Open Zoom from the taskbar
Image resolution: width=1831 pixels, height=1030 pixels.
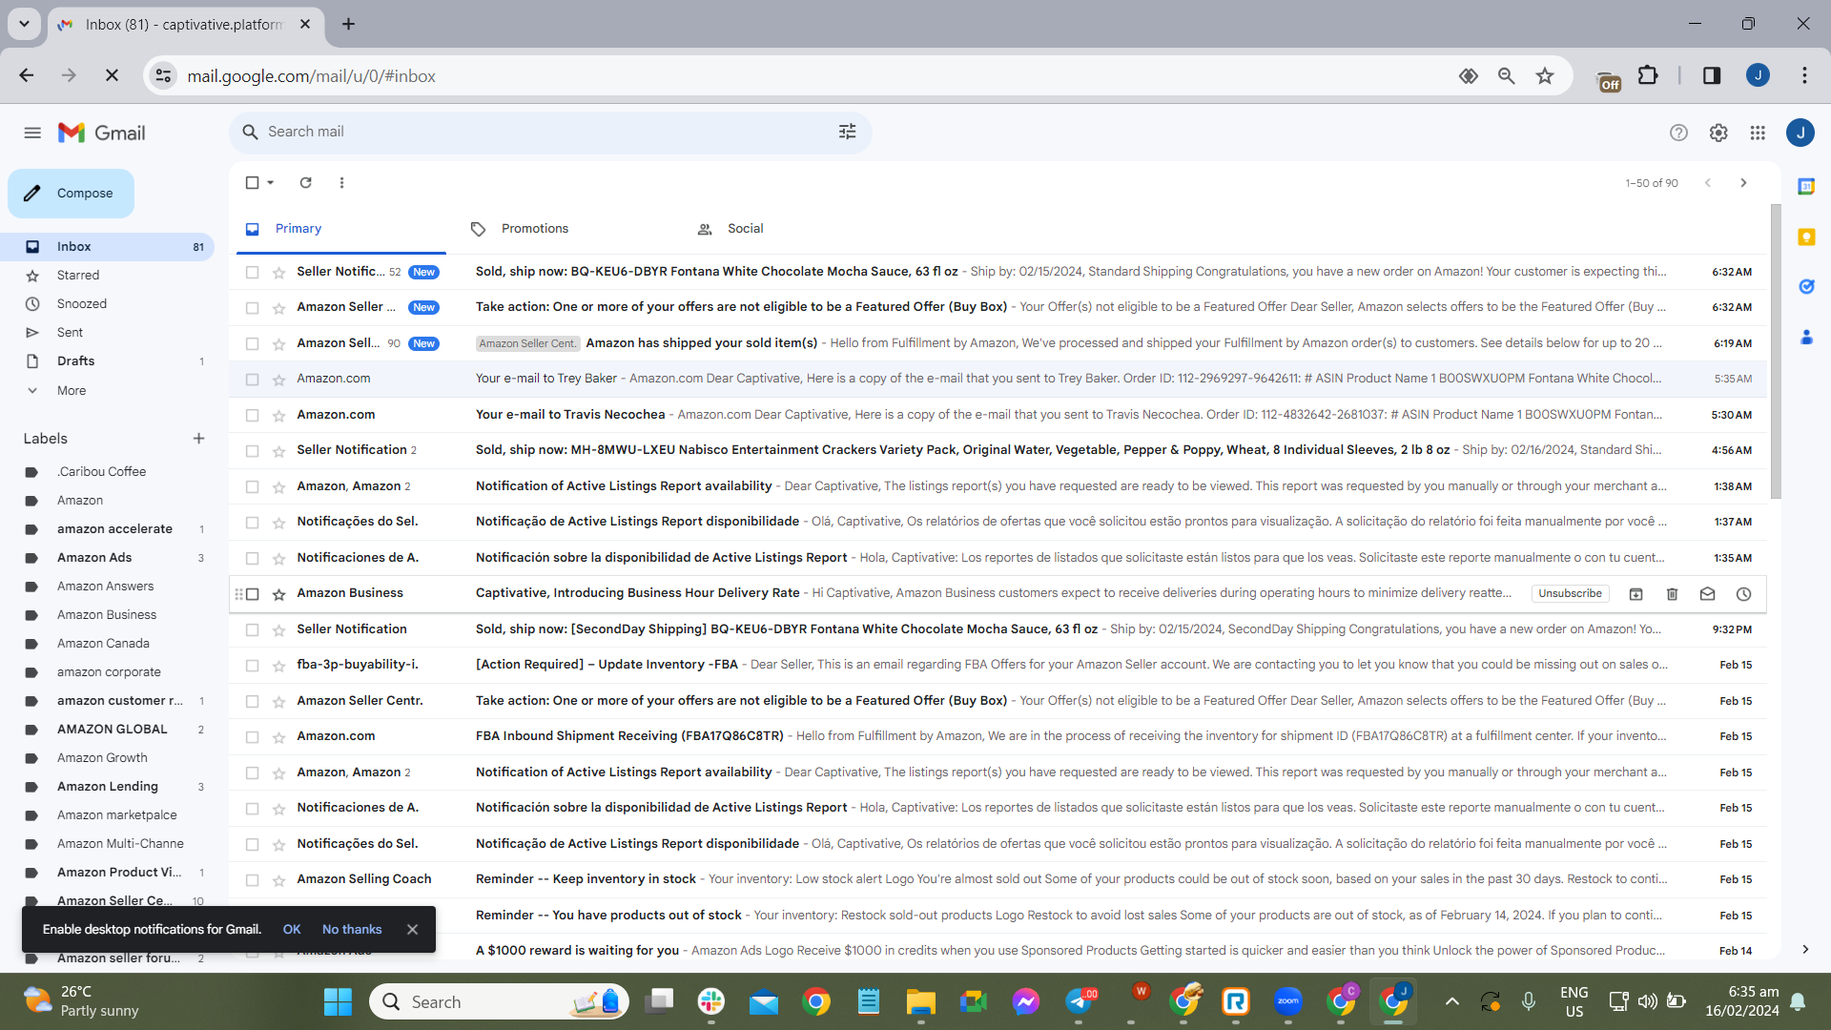tap(1287, 1001)
